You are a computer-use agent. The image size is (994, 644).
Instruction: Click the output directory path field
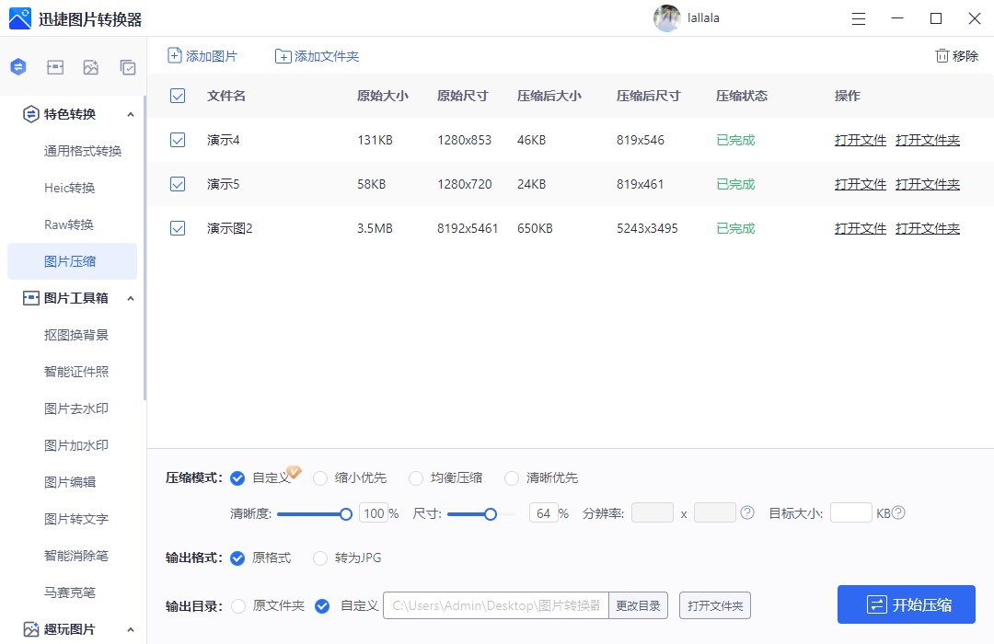click(495, 605)
